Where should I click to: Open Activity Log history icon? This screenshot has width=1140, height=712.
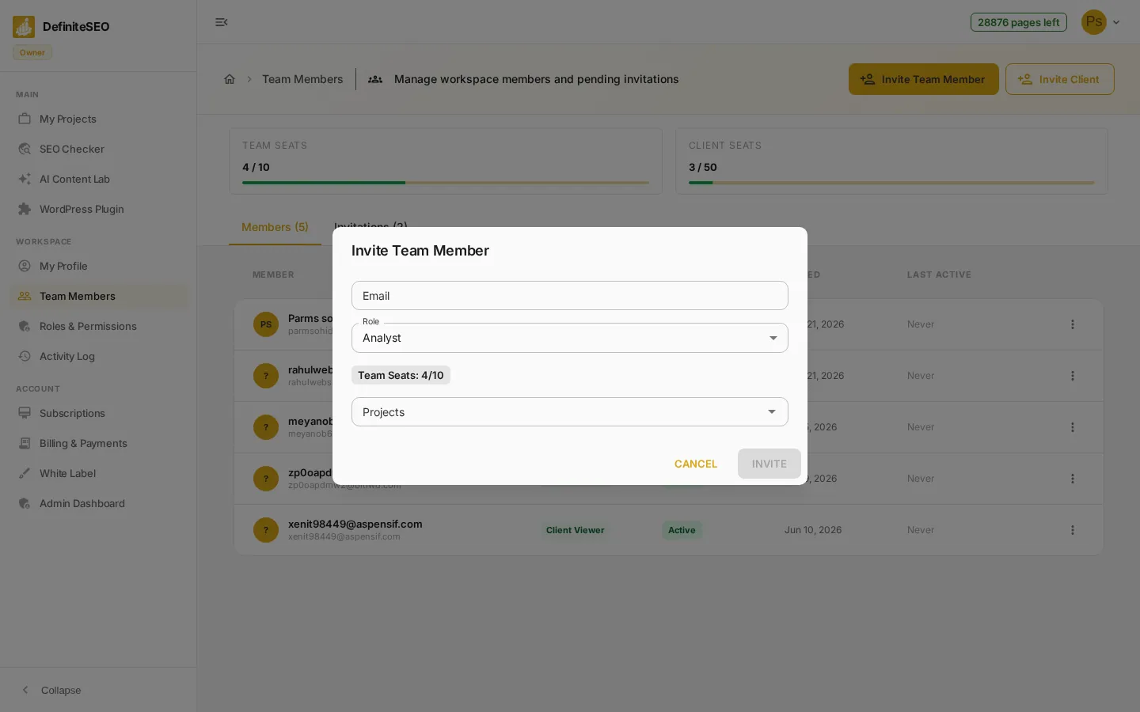(25, 356)
